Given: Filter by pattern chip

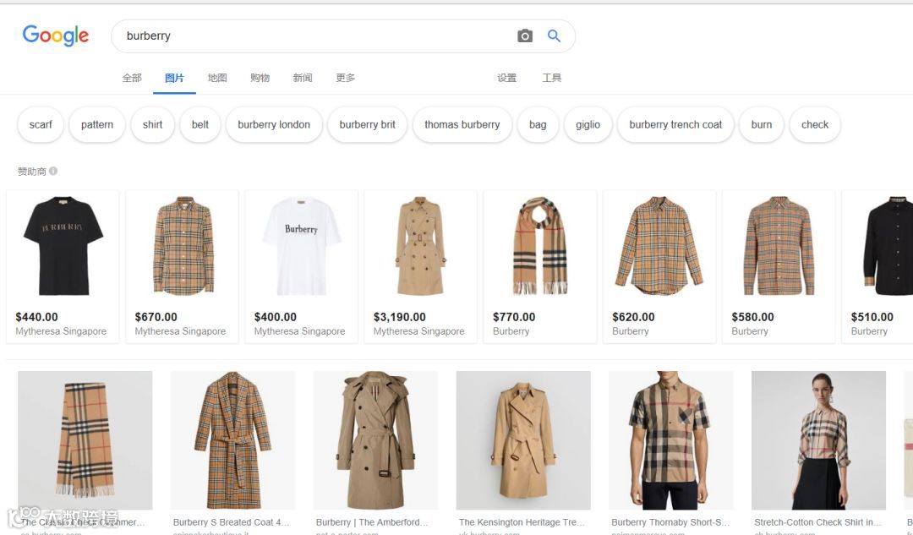Looking at the screenshot, I should point(96,124).
